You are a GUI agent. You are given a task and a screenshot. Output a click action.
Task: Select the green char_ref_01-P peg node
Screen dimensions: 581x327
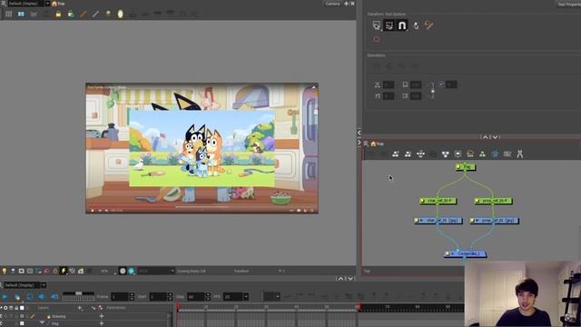(438, 201)
